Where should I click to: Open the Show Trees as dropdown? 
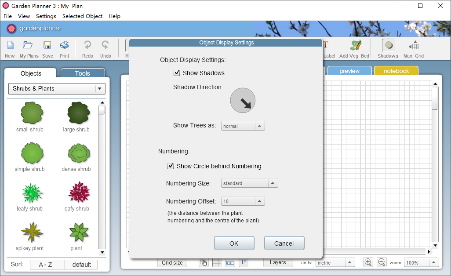243,126
